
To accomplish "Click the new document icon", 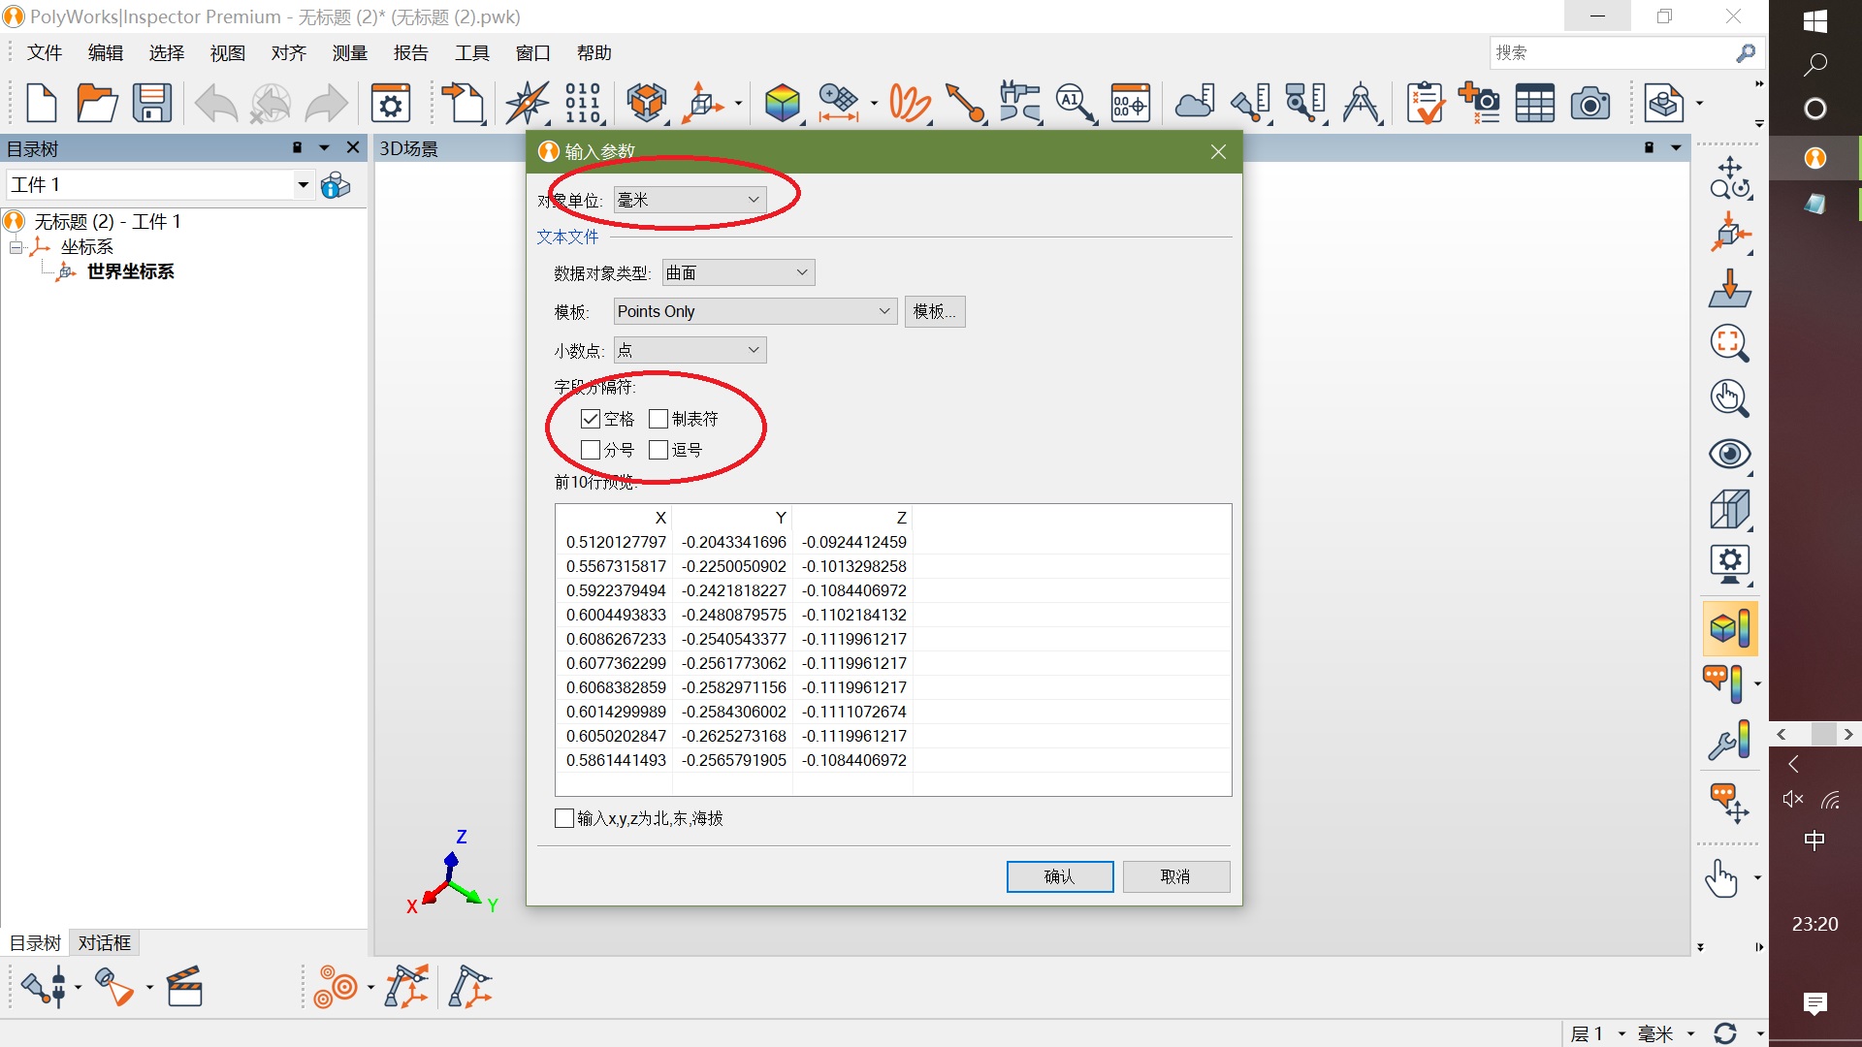I will pos(41,103).
